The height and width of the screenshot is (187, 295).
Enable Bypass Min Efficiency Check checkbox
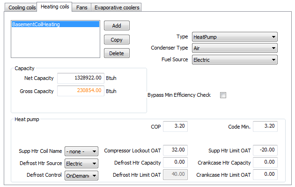tap(223, 95)
